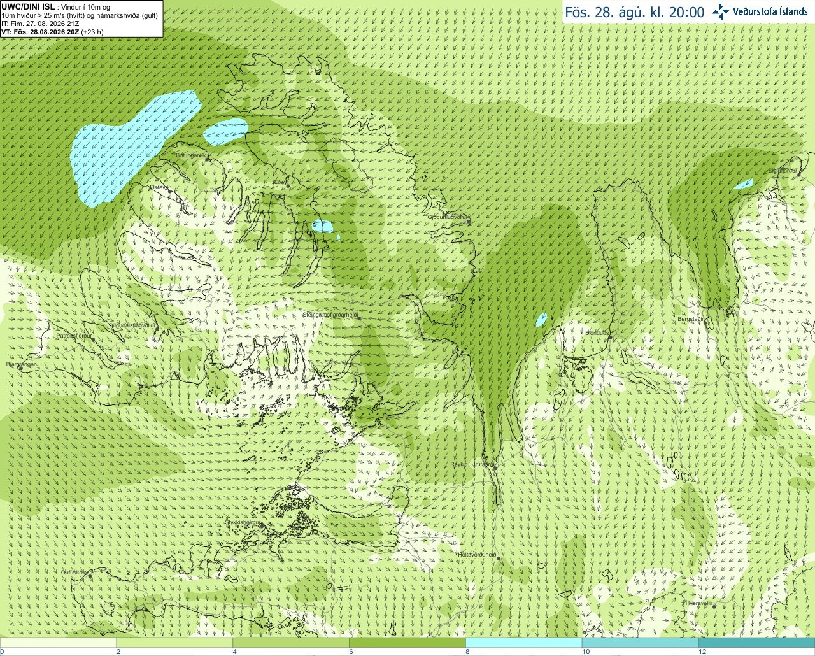Select the Gufuskálar station marker
Image resolution: width=815 pixels, height=656 pixels.
pyautogui.click(x=90, y=576)
